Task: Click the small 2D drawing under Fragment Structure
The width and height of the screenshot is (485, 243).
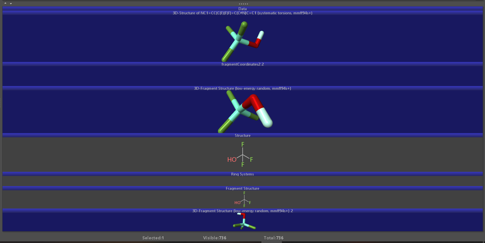Action: (243, 200)
